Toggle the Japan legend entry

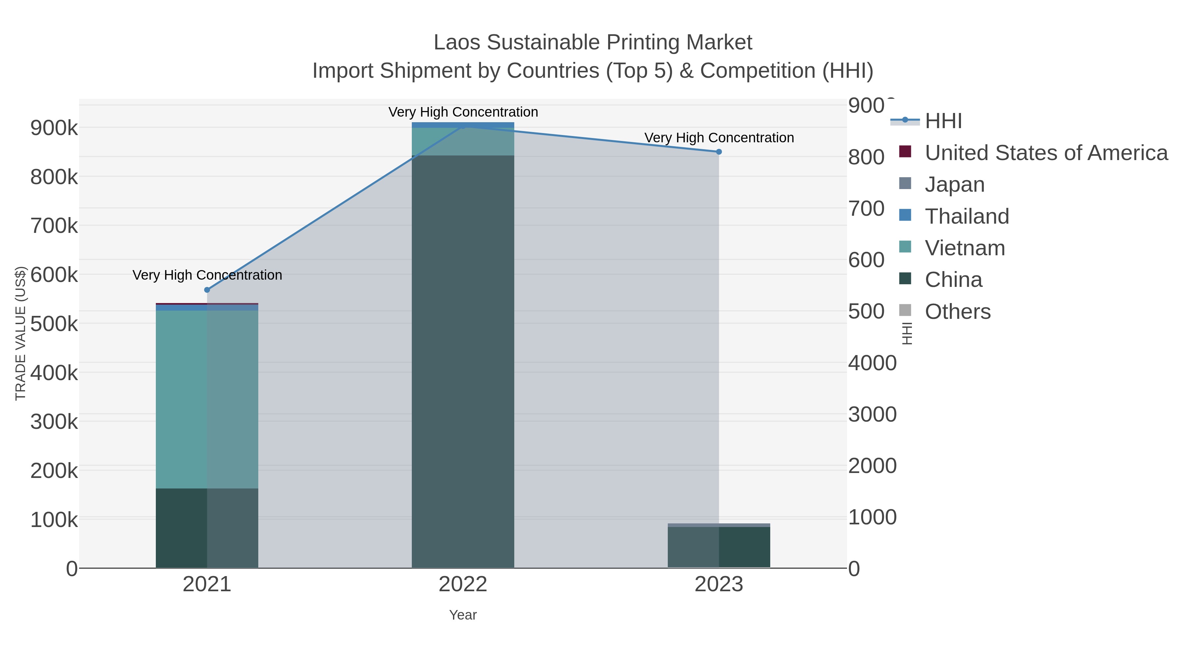[941, 184]
